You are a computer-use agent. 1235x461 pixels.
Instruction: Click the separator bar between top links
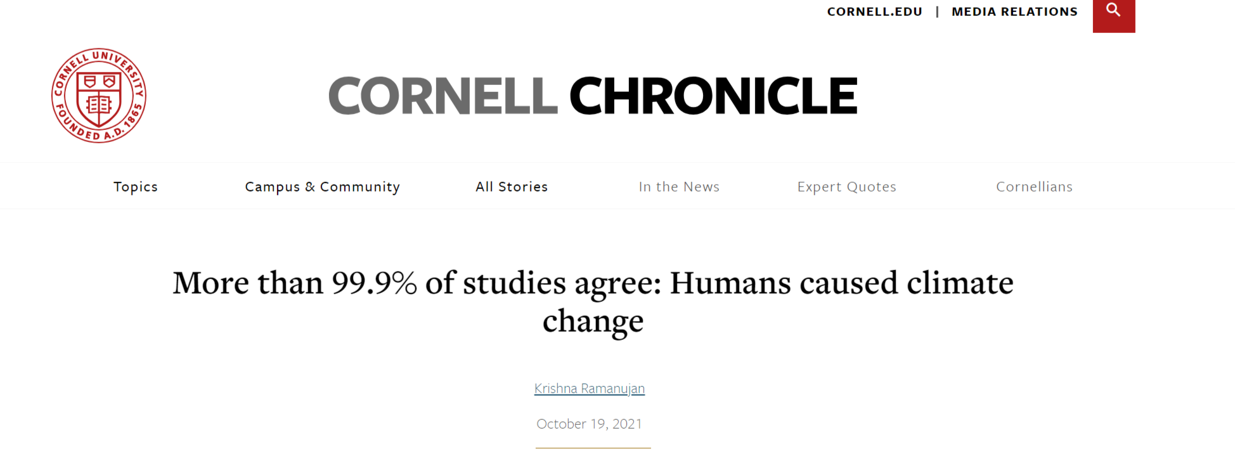click(x=937, y=11)
